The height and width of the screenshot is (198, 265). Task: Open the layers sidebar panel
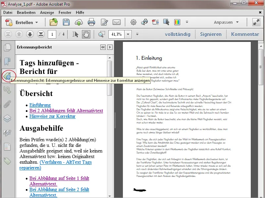click(x=7, y=118)
